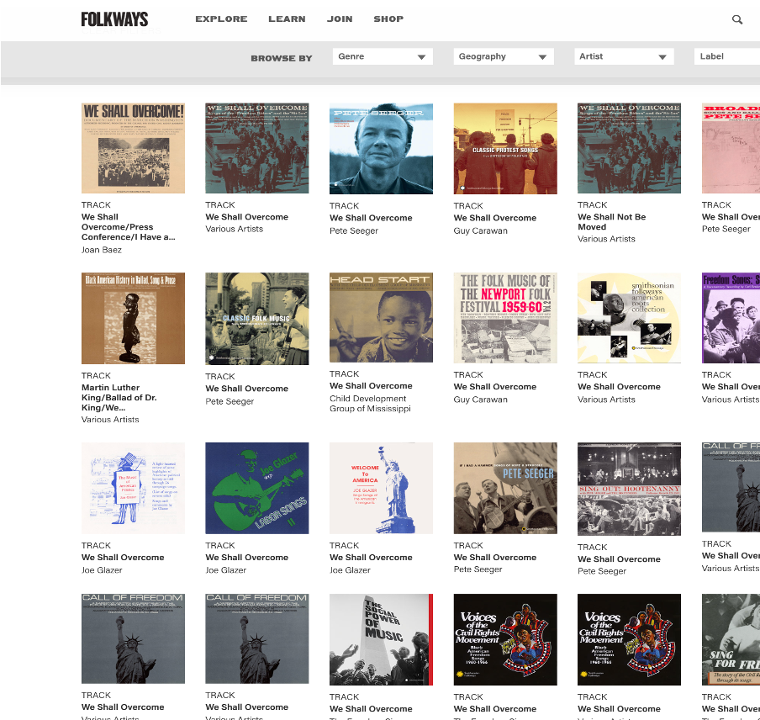Click Various Artists under the American Roots Collection cover
760x720 pixels.
(x=606, y=400)
